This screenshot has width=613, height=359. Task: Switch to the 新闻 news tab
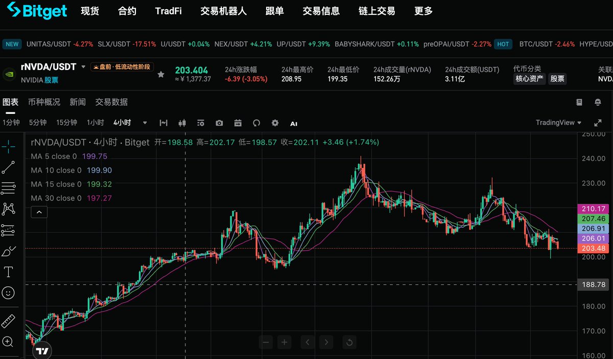[x=78, y=102]
